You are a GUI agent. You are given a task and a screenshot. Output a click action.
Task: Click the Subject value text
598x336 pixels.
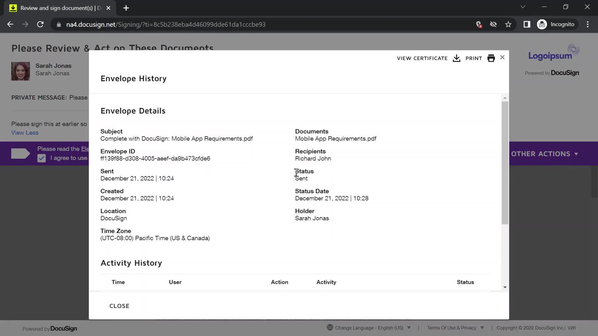pyautogui.click(x=177, y=138)
